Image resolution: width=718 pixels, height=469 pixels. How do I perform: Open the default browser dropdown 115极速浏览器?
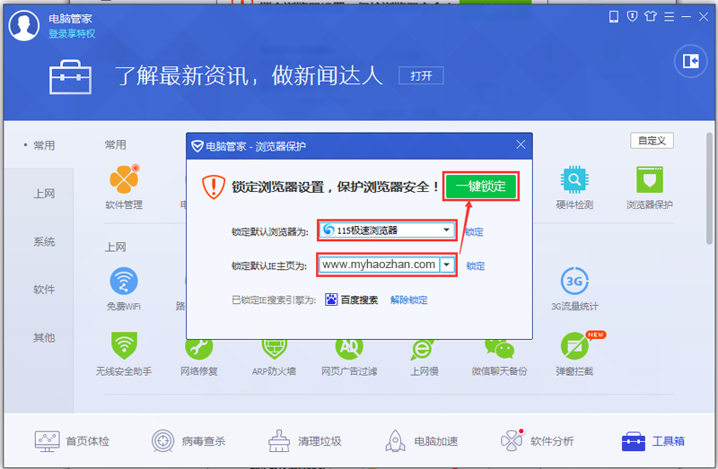387,230
